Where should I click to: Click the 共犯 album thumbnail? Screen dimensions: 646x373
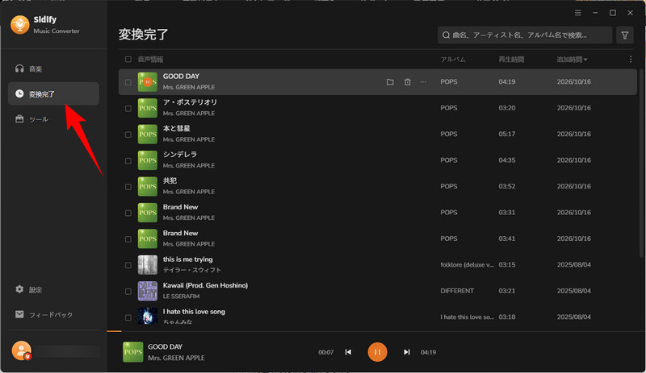pos(148,186)
